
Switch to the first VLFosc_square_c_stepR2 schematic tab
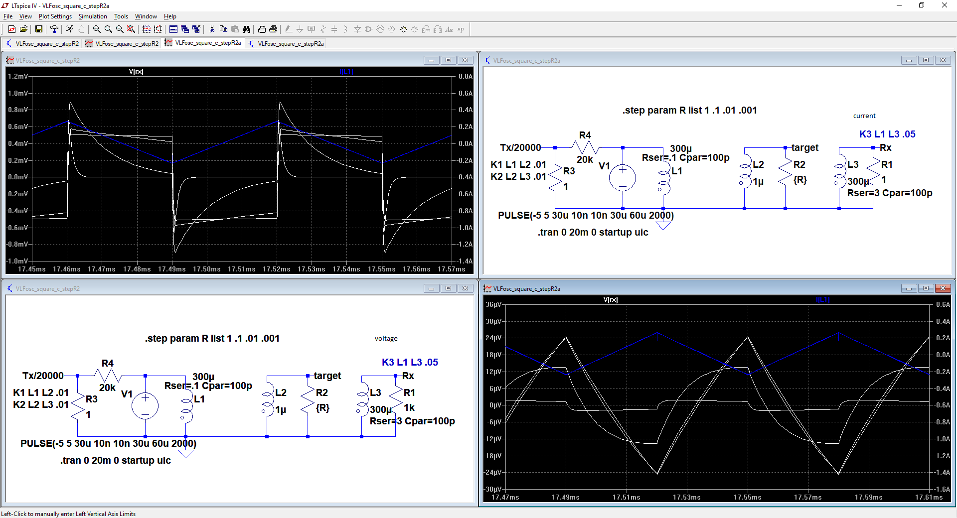coord(42,44)
